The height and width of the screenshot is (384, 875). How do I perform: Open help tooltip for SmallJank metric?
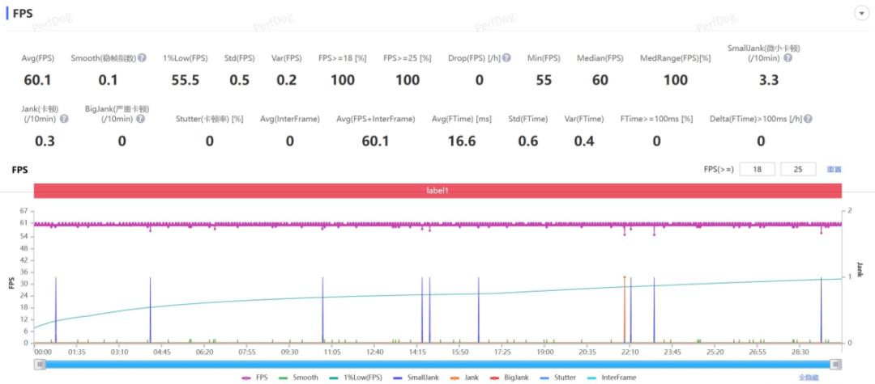(x=787, y=58)
